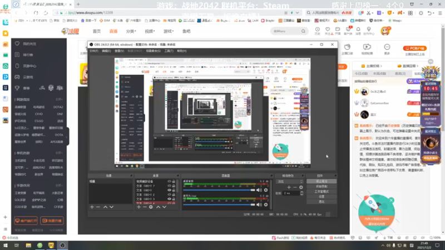Adjust the transition duration stepper arrows
This screenshot has height=250, width=445.
click(x=301, y=193)
